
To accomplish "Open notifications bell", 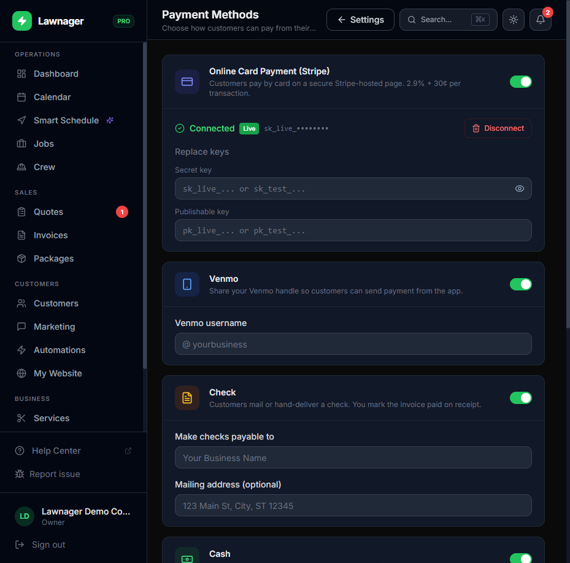I will (x=540, y=20).
